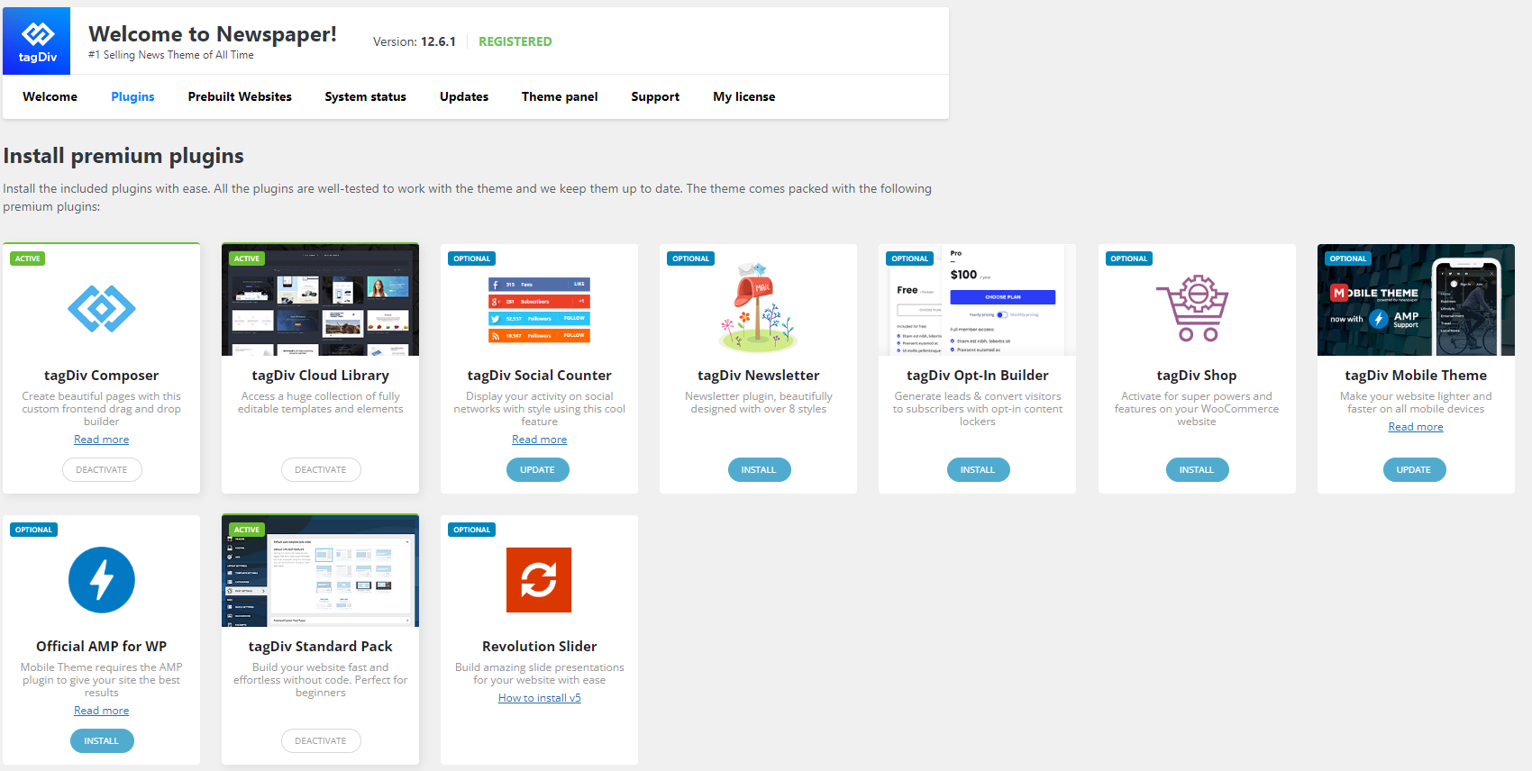Click the Revolution Slider title
The width and height of the screenshot is (1532, 771).
539,647
